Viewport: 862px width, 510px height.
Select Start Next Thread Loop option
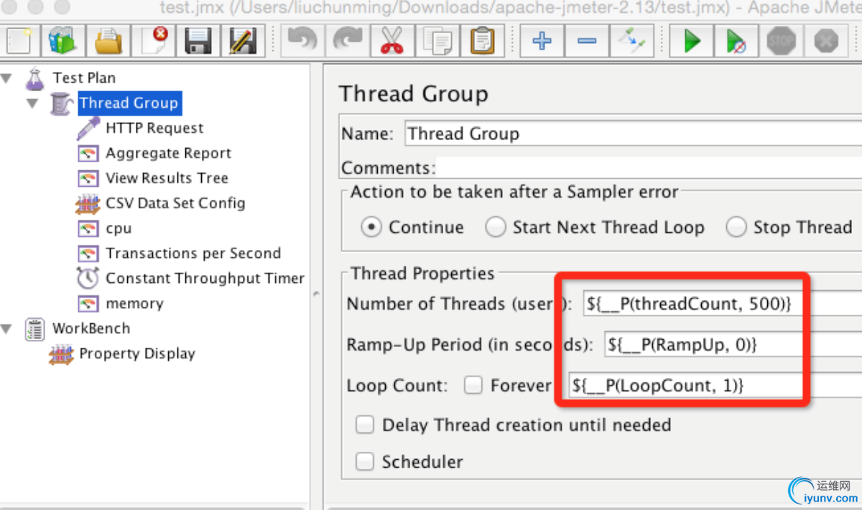pyautogui.click(x=496, y=228)
